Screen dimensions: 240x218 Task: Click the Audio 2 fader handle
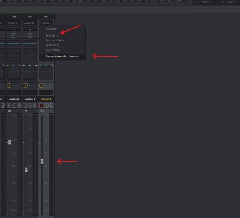(x=10, y=142)
